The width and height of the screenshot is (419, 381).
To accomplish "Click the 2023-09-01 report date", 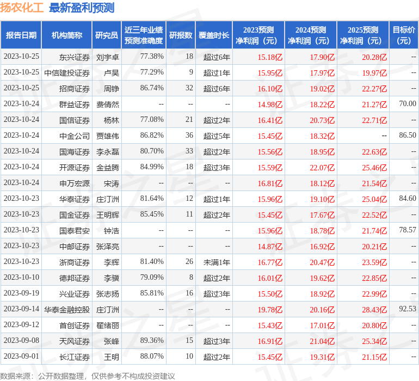I will pyautogui.click(x=21, y=356).
